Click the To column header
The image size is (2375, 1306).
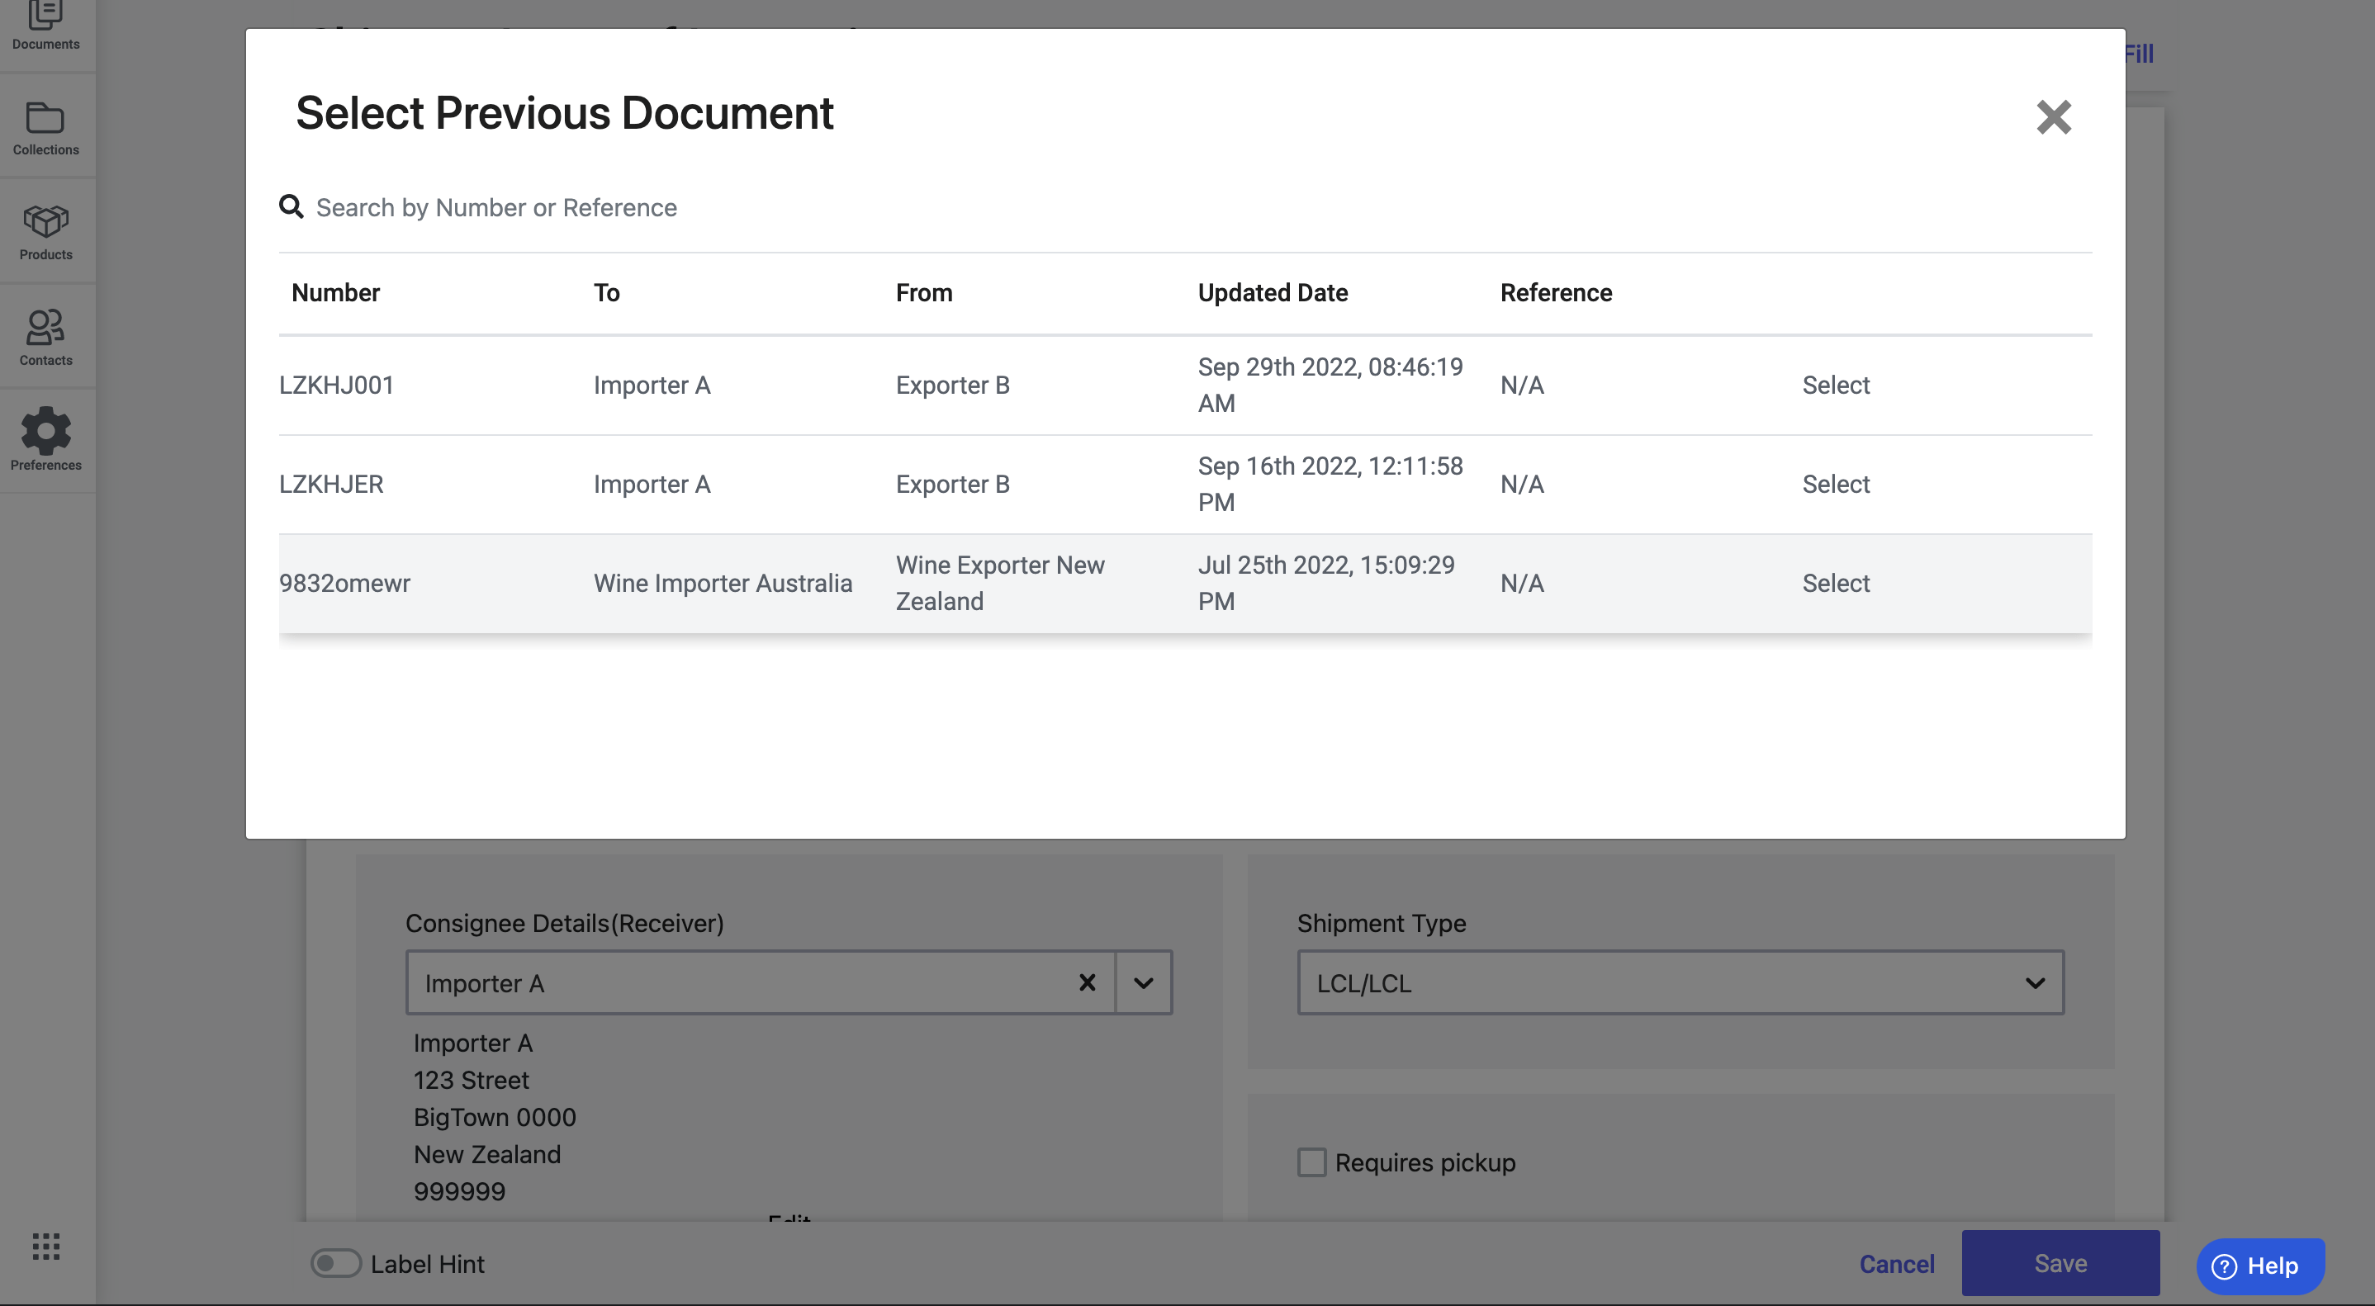[607, 293]
